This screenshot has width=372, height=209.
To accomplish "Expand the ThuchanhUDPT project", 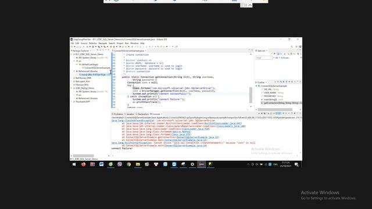I will click(71, 102).
